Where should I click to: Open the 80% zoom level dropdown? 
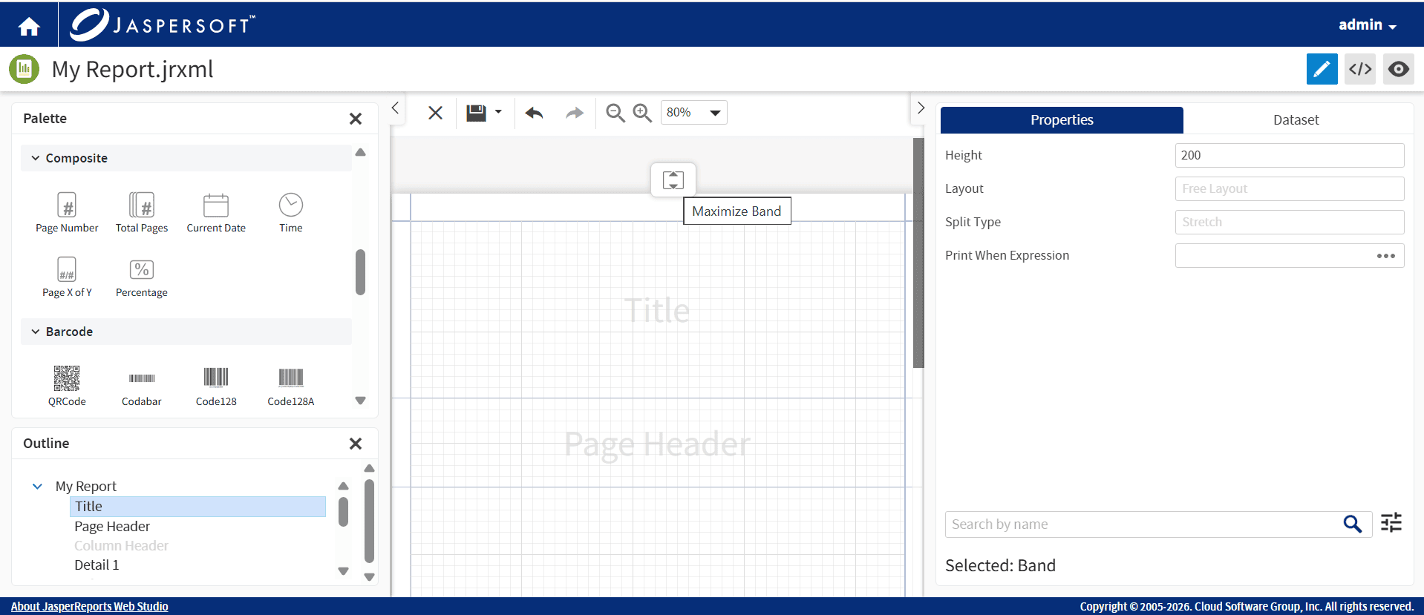coord(693,113)
